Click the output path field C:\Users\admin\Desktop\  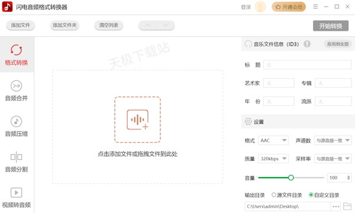(x=288, y=206)
